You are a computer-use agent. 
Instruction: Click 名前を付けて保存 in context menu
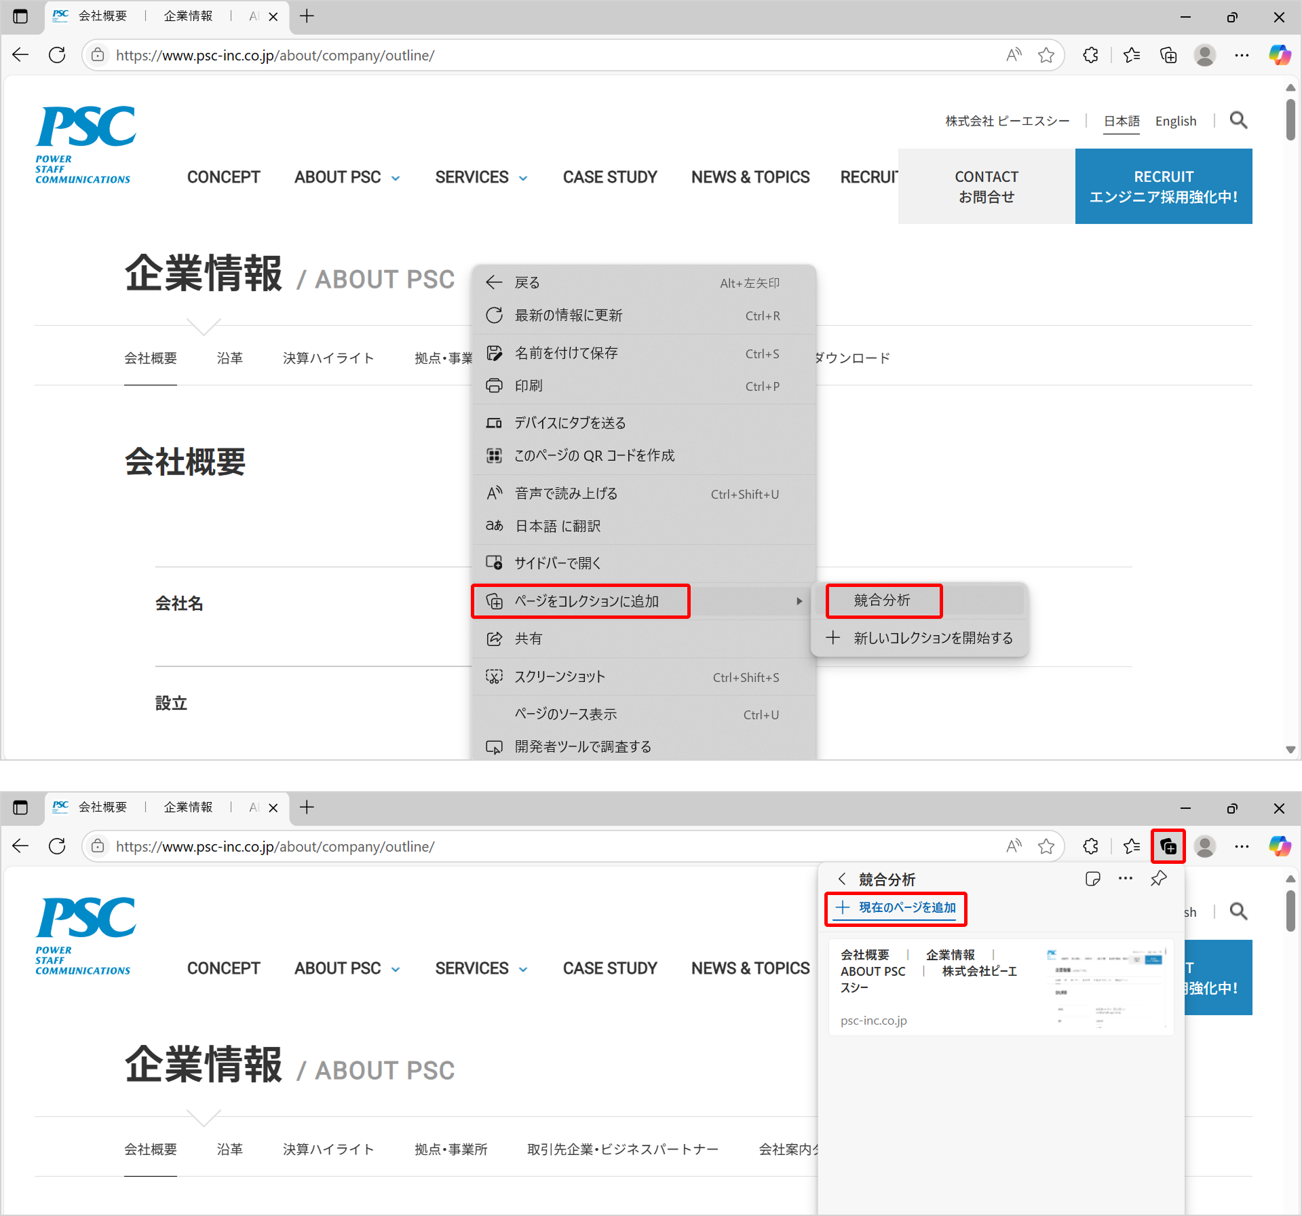click(566, 354)
